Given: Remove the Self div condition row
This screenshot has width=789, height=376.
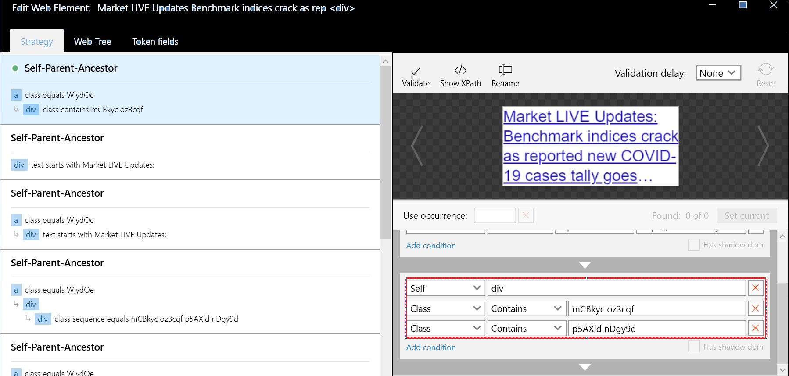Looking at the screenshot, I should coord(755,288).
